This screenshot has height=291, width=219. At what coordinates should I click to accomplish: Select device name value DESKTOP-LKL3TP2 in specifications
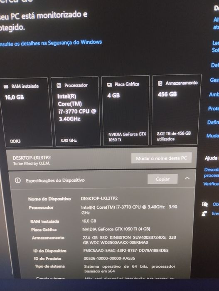[x=99, y=198]
